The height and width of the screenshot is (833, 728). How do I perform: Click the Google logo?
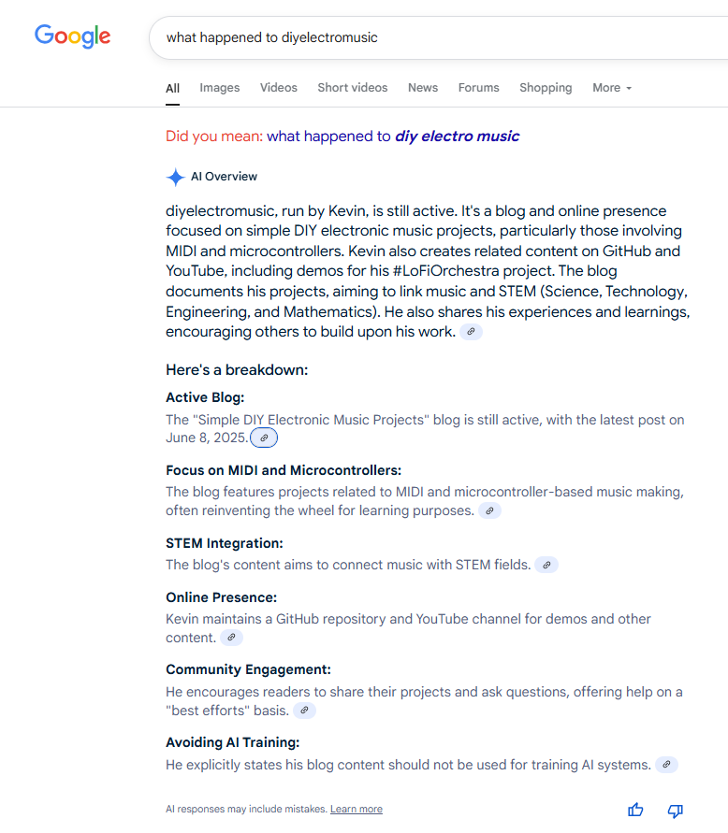pos(72,36)
